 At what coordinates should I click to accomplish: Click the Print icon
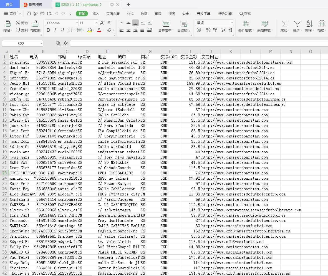point(42,14)
